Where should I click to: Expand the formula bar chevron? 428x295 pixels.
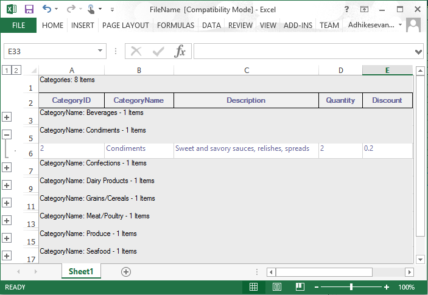pos(418,52)
